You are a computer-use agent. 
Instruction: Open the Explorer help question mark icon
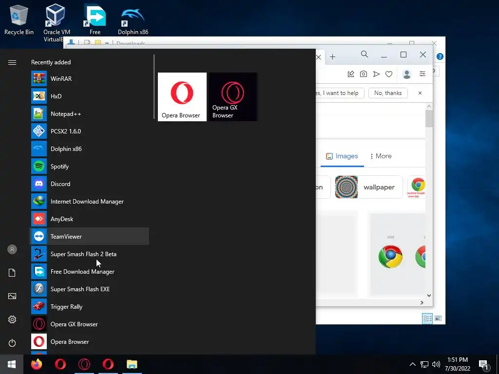coord(440,56)
